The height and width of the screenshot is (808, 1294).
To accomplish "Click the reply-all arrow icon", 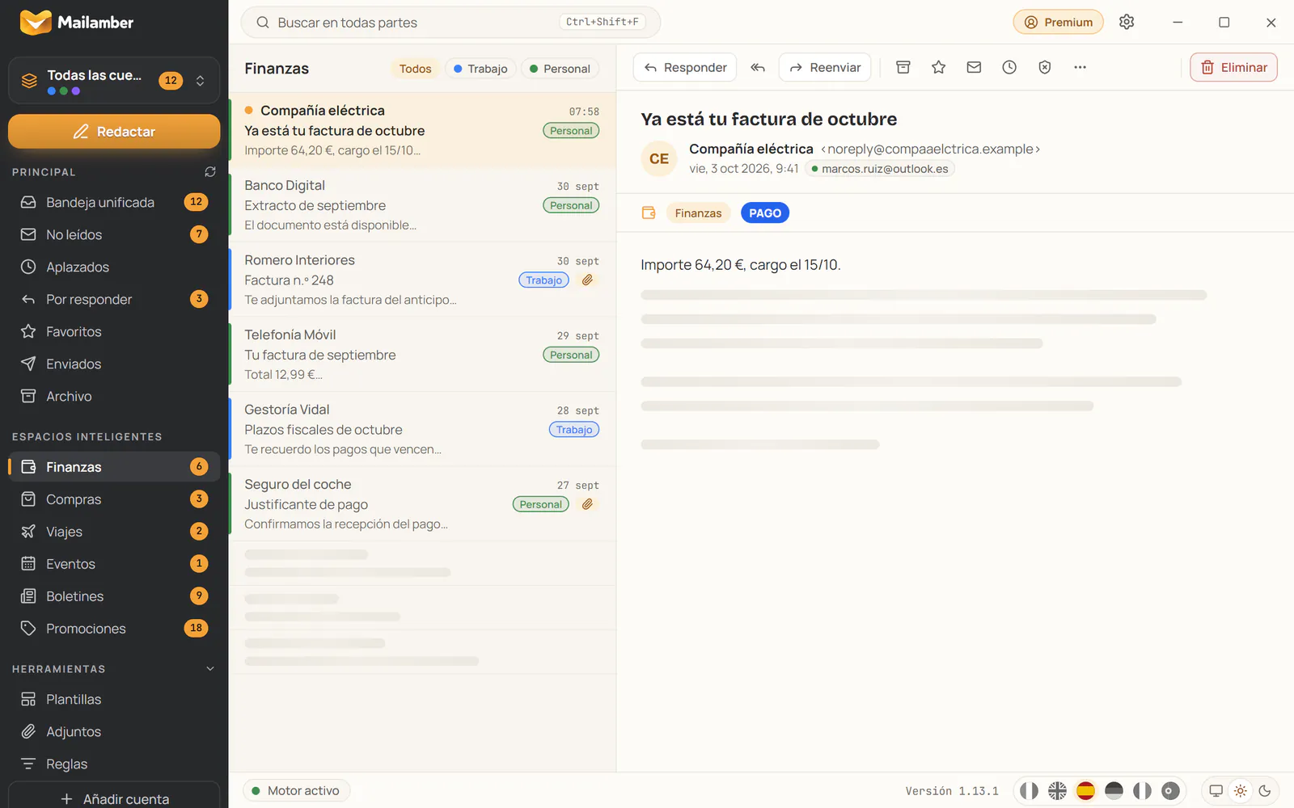I will pyautogui.click(x=758, y=67).
